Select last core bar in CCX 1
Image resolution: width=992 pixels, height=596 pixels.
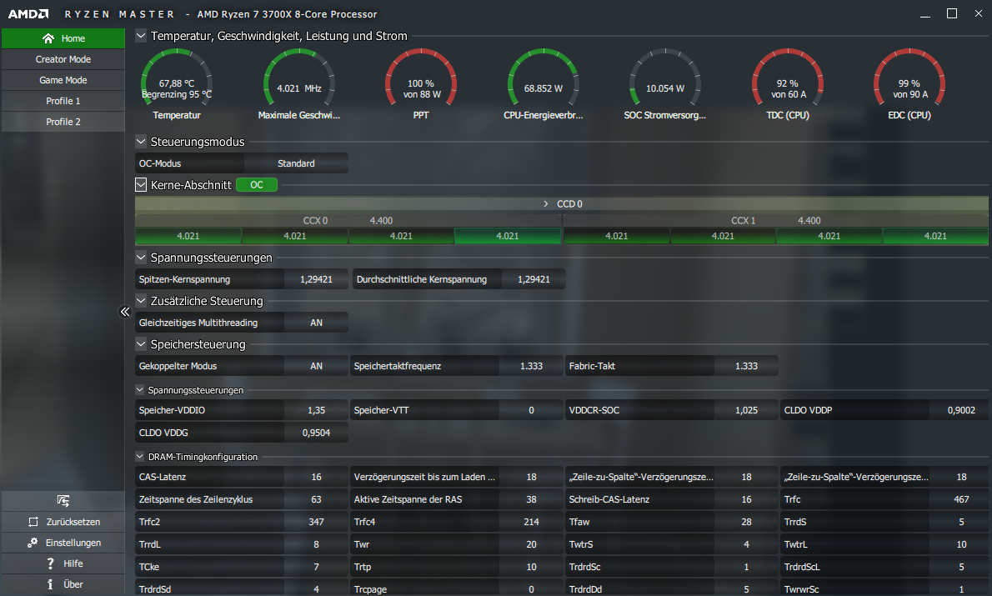point(935,236)
